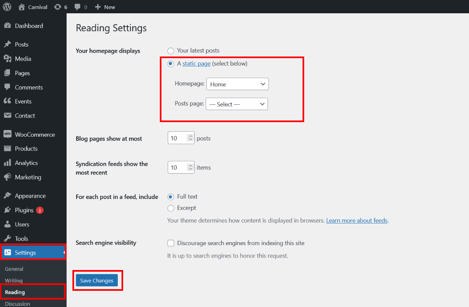Click the updates icon showing 6

58,7
